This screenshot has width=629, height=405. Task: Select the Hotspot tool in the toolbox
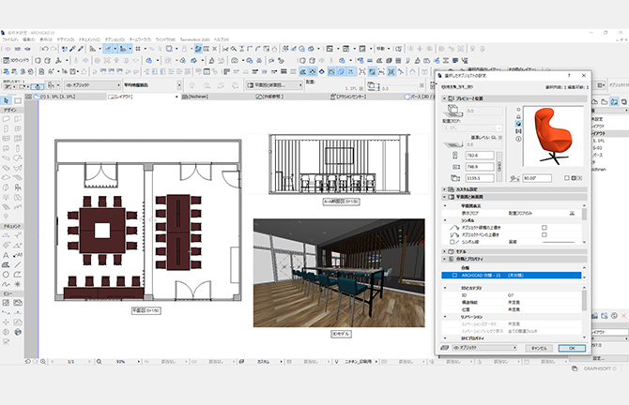[x=18, y=284]
